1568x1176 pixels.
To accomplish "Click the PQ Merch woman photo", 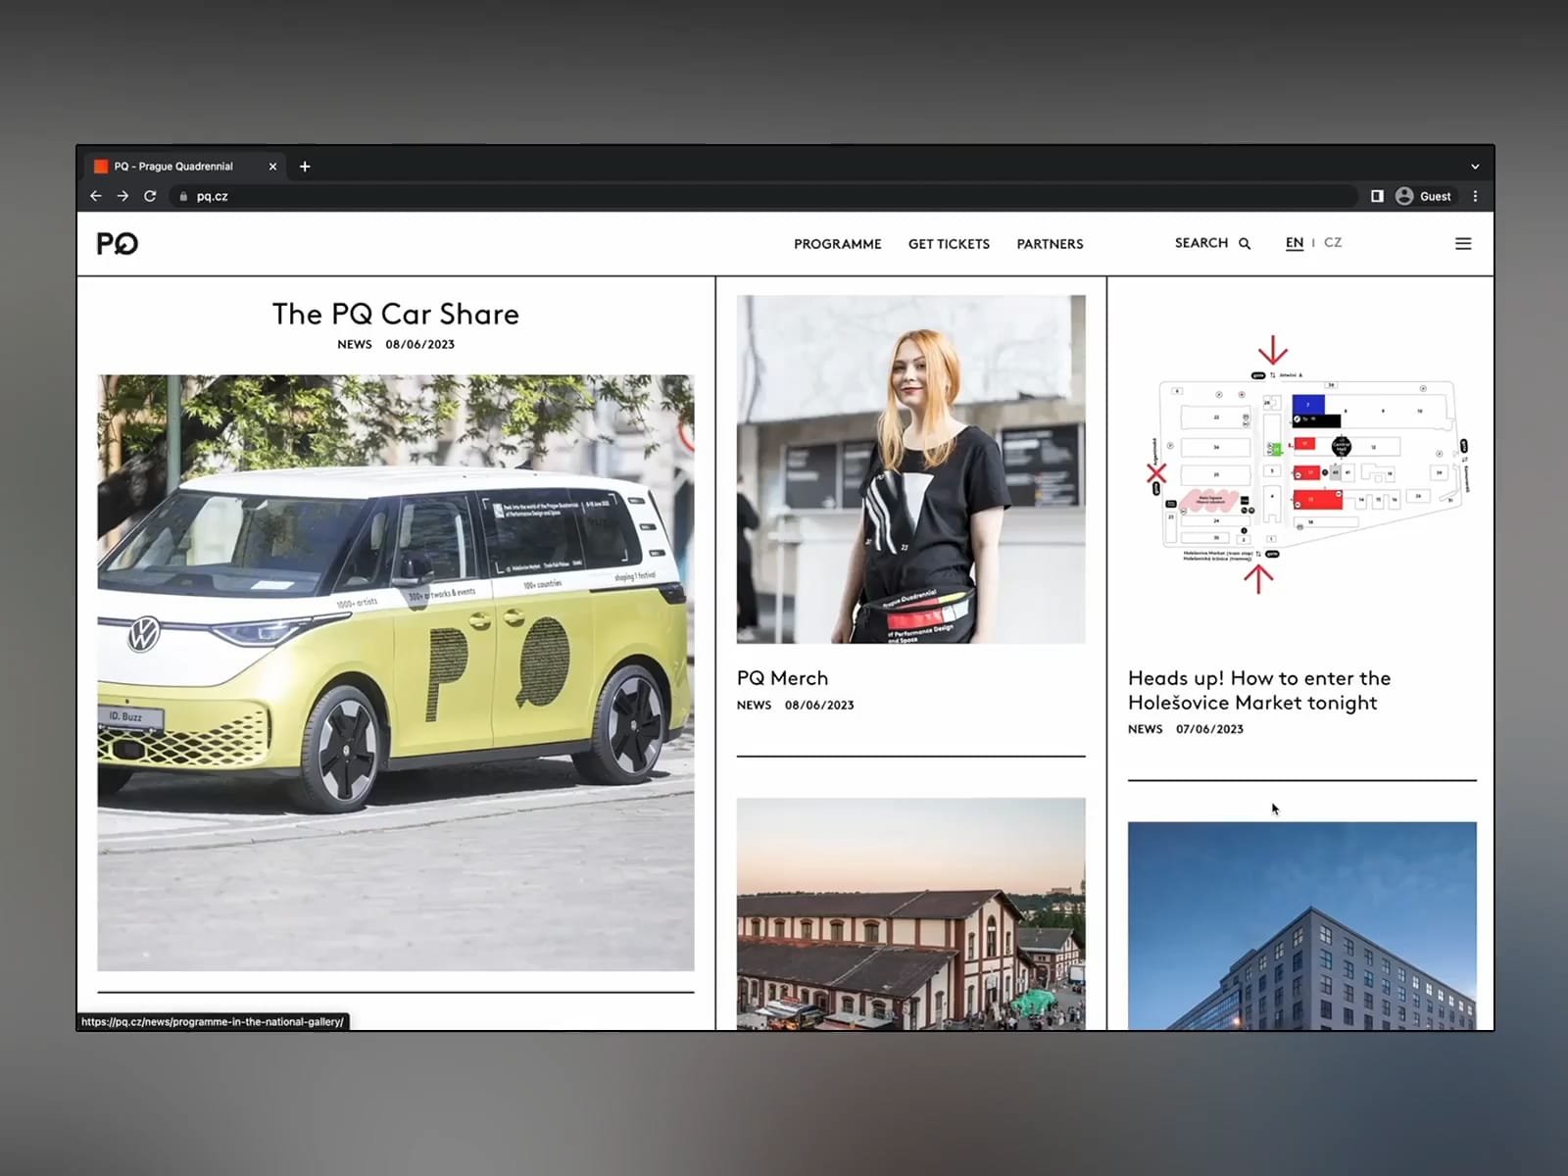I will click(911, 469).
